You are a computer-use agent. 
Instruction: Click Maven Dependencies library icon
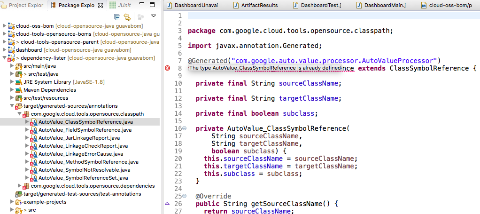pyautogui.click(x=19, y=90)
